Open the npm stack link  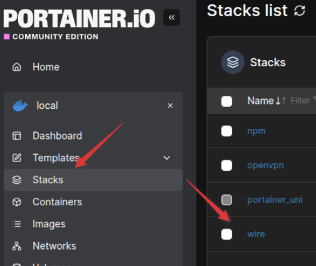257,131
